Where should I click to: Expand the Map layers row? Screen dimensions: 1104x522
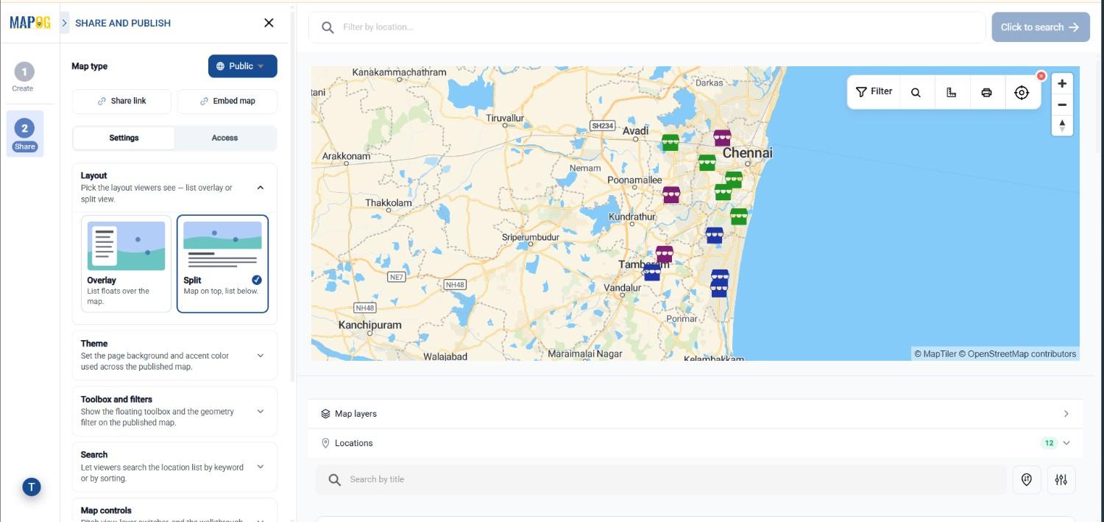695,414
